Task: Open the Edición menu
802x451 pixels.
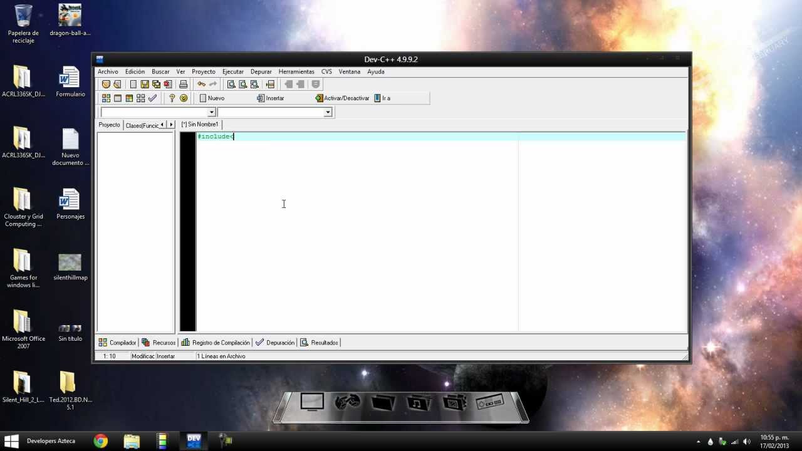Action: pos(135,71)
